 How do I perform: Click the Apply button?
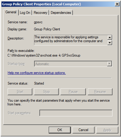point(107,130)
